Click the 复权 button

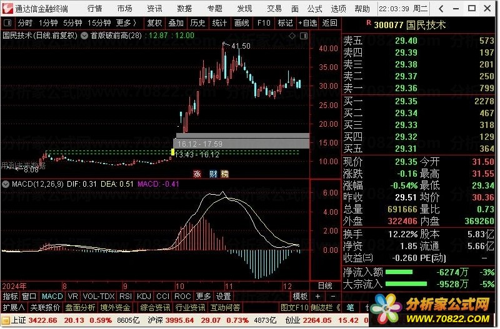(154, 23)
